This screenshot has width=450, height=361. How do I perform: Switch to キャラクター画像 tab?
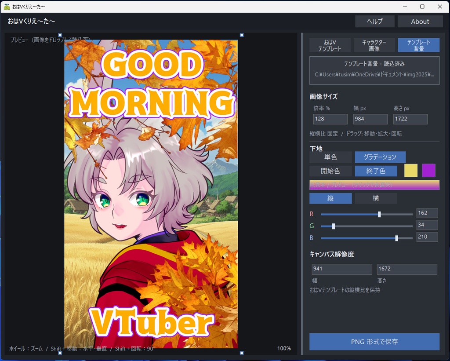tap(374, 45)
